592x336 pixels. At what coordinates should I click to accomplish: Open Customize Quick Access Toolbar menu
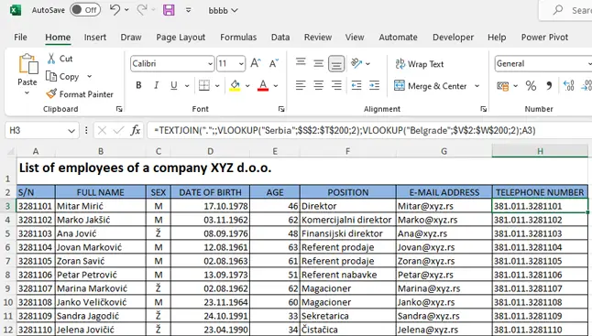pos(189,10)
